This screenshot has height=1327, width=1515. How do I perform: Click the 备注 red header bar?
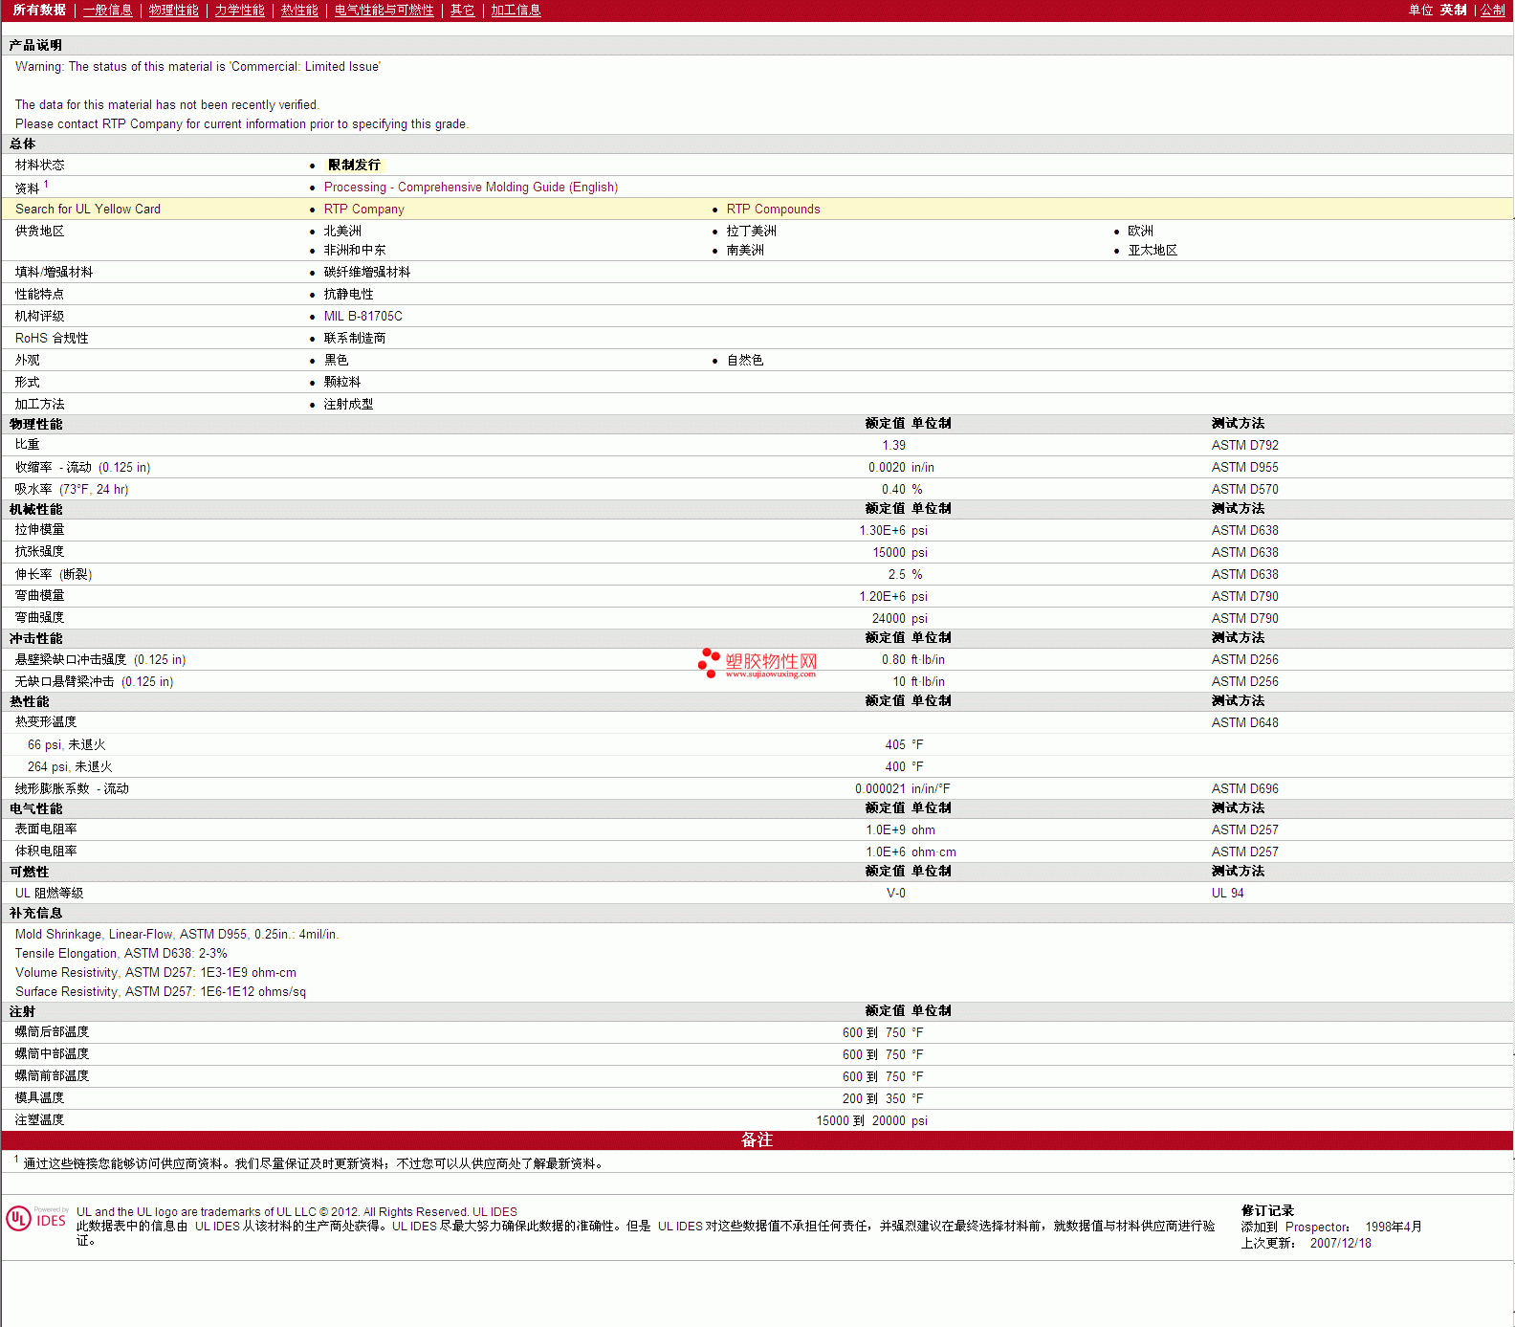tap(757, 1140)
